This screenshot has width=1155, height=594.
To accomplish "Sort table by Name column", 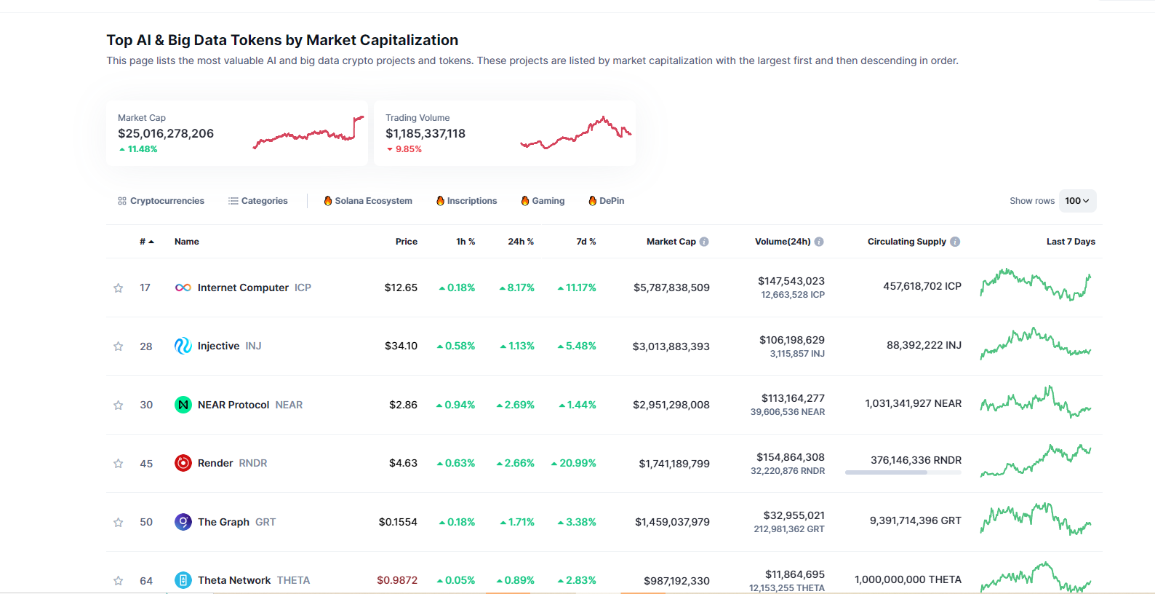I will click(x=187, y=242).
